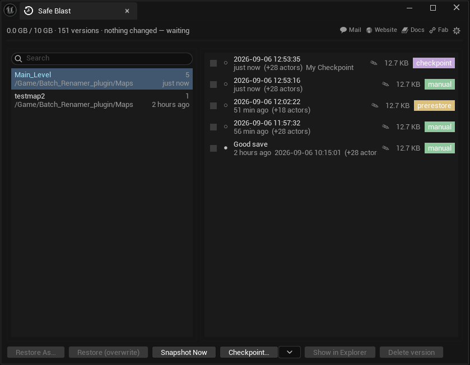This screenshot has width=470, height=365.
Task: Select the testmap2 map entry
Action: click(102, 100)
